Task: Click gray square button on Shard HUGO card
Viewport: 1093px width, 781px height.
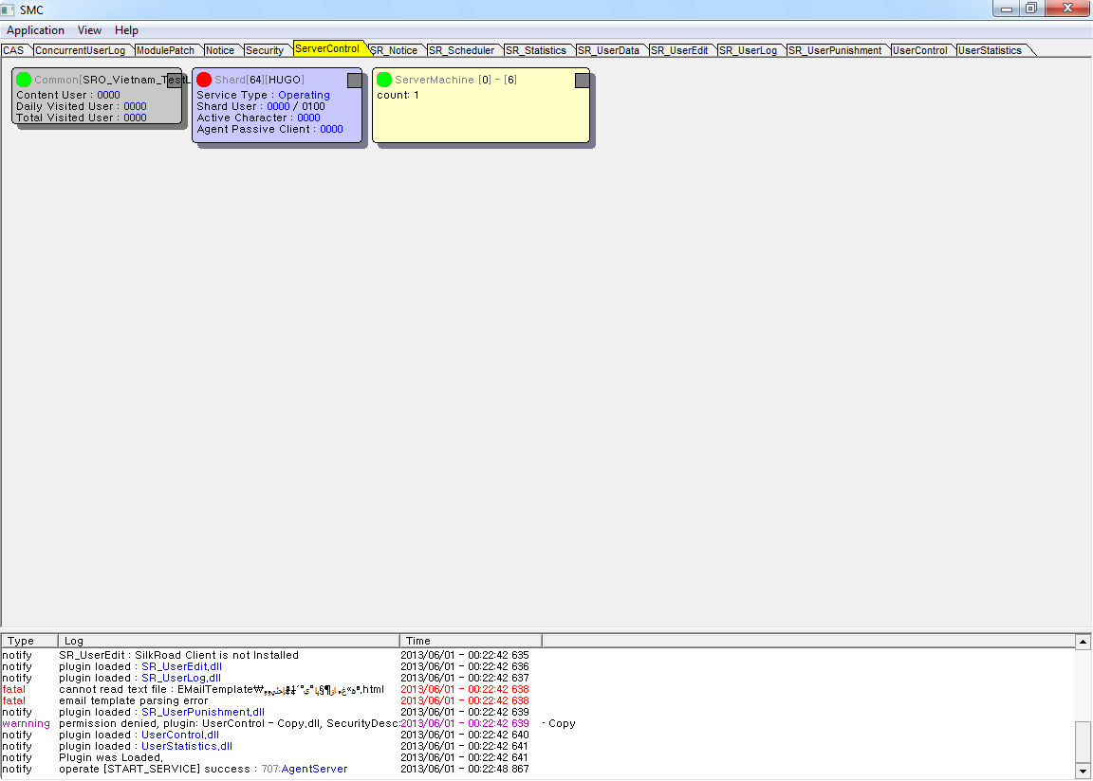Action: pyautogui.click(x=354, y=81)
